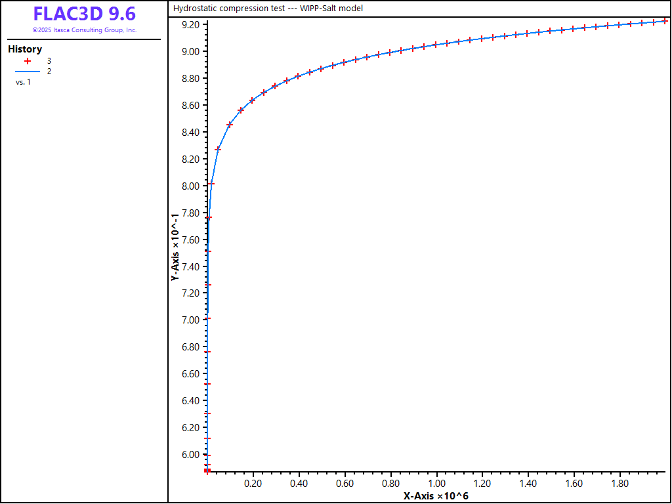
Task: Click the "vs. 1" legend text
Action: pyautogui.click(x=23, y=82)
